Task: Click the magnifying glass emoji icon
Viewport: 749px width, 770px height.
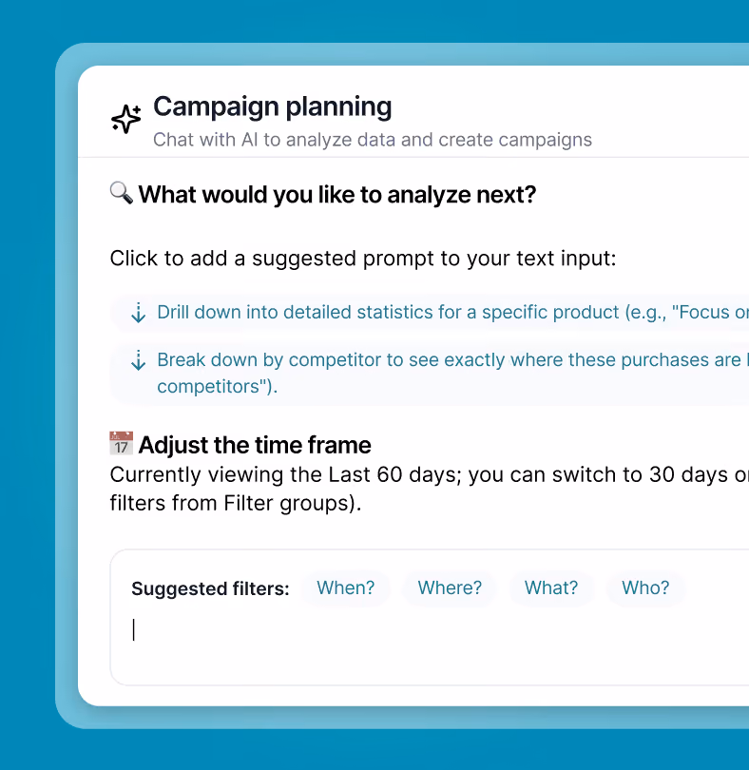Action: [122, 193]
